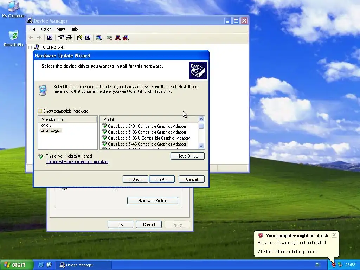Open the Action menu
The width and height of the screenshot is (360, 270).
coord(46,29)
